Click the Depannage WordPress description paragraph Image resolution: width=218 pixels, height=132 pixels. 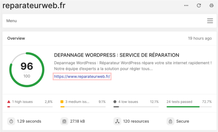133,66
